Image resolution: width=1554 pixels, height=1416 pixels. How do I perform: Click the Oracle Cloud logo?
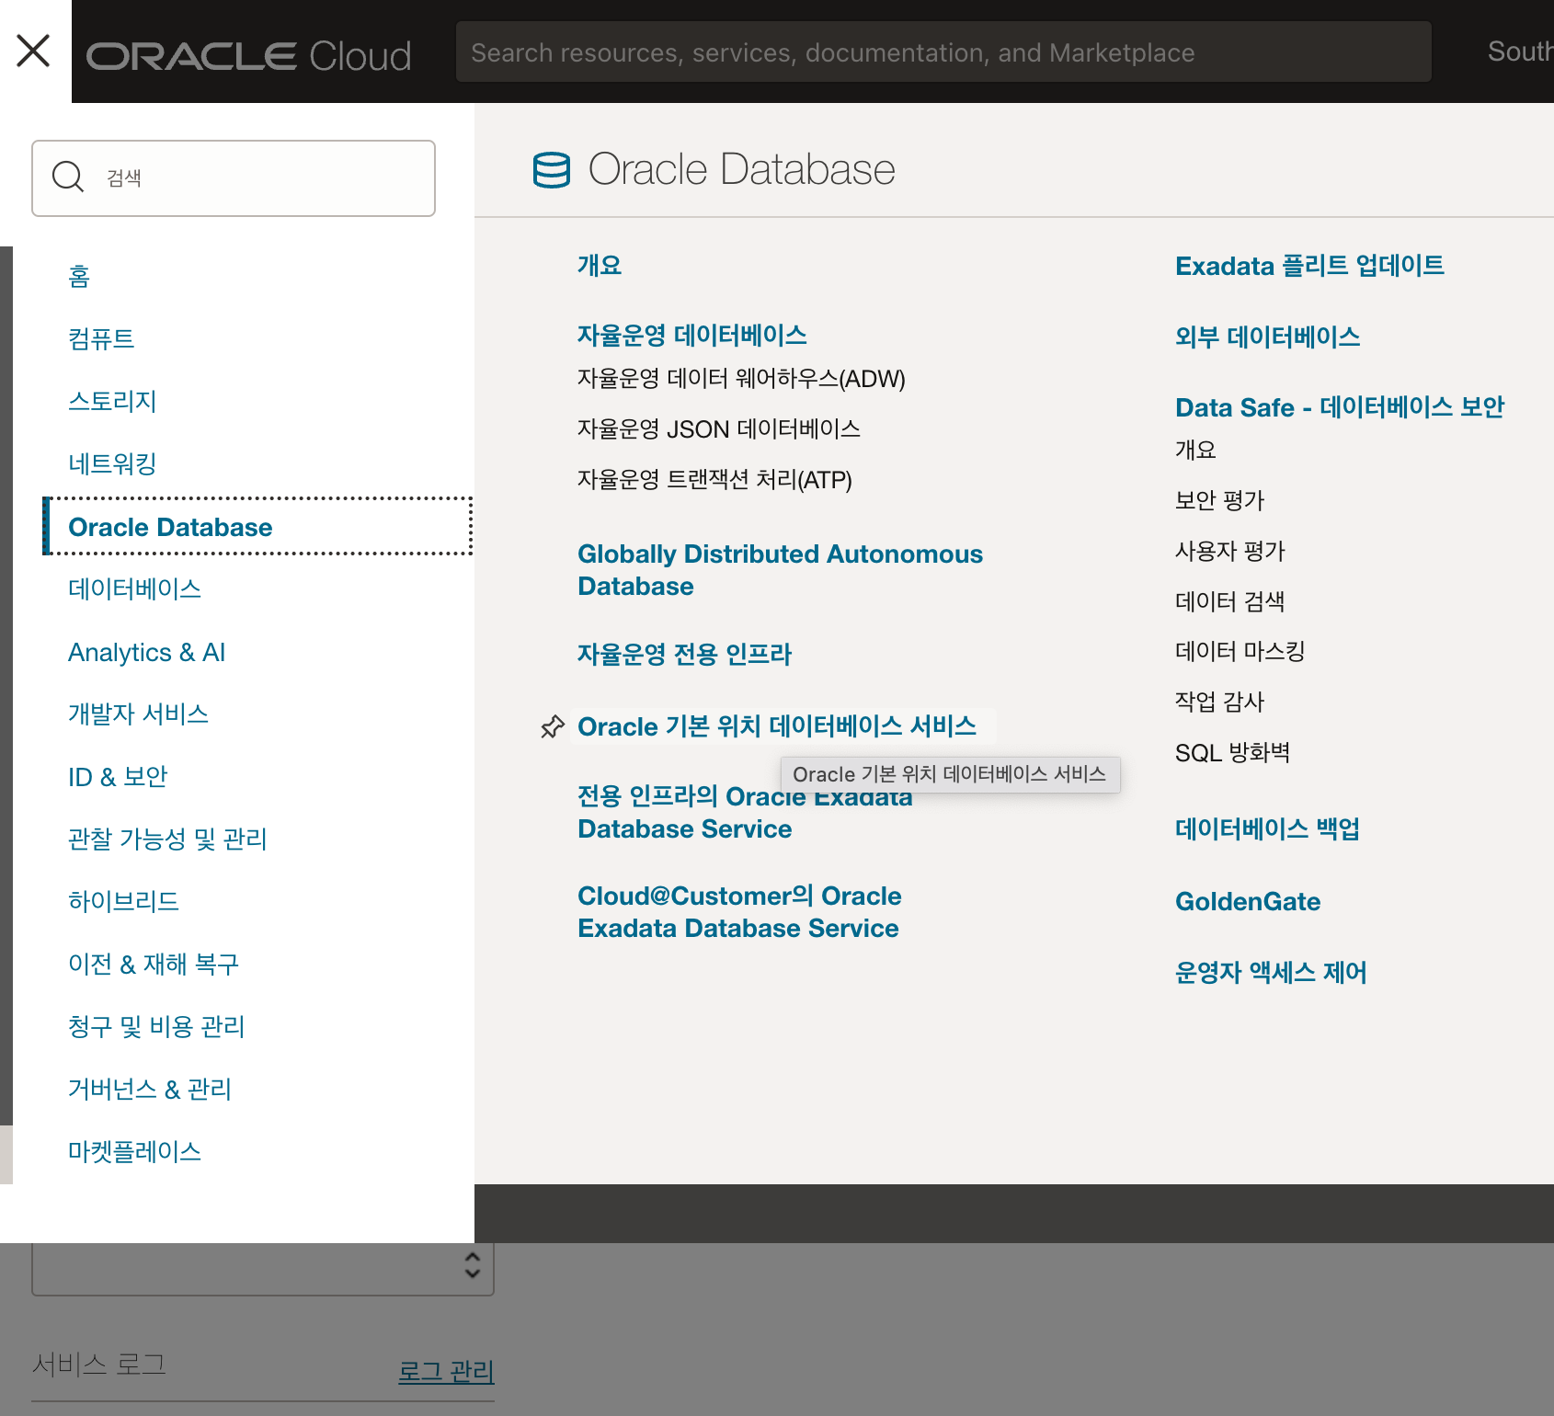(x=249, y=53)
